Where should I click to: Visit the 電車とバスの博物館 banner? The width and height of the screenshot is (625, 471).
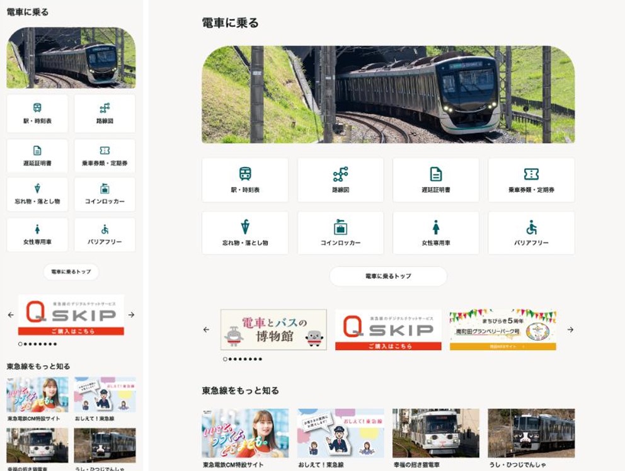275,329
